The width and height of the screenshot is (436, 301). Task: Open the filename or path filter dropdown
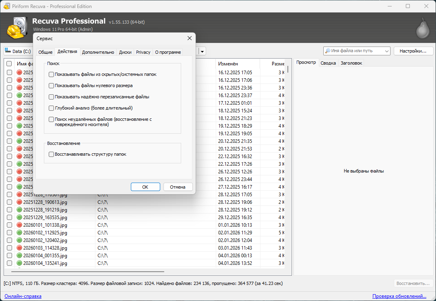(386, 51)
